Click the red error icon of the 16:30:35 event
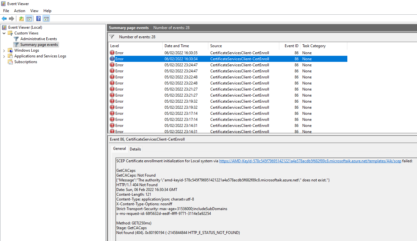This screenshot has width=417, height=241. click(112, 53)
